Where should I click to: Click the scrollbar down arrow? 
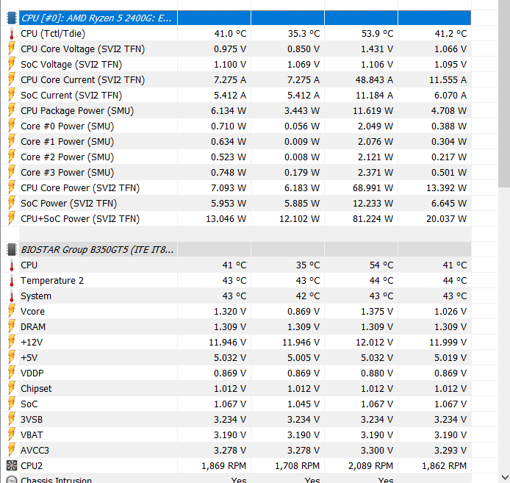(504, 478)
